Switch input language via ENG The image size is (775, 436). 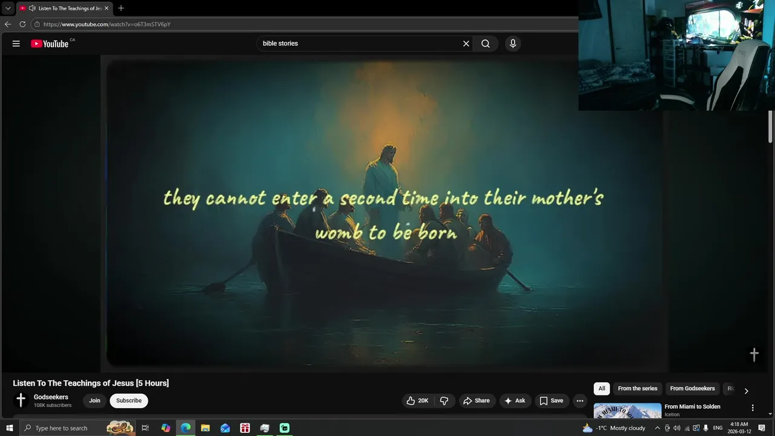coord(718,428)
